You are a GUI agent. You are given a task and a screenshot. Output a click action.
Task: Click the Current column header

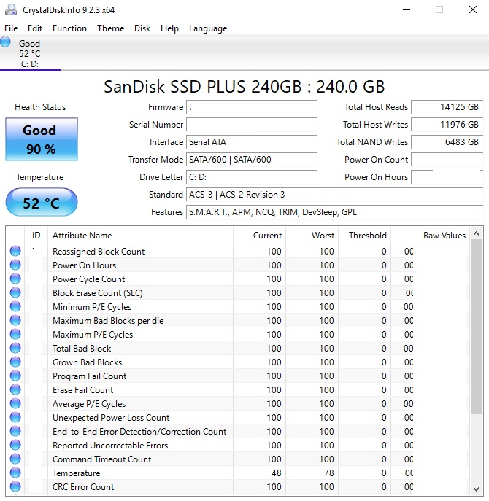[259, 236]
